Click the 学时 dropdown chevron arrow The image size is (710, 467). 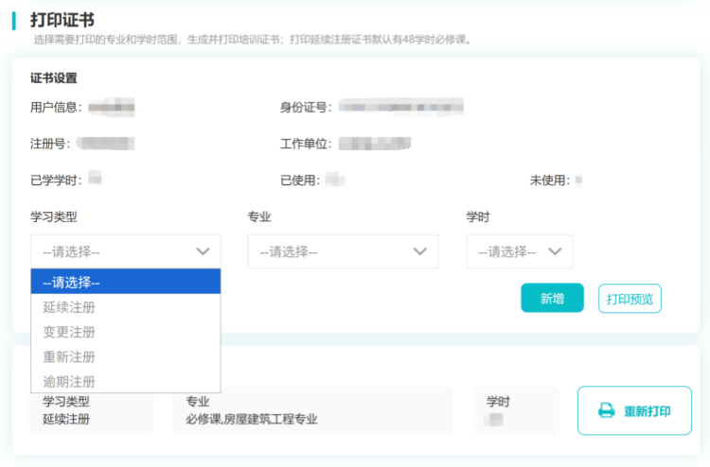coord(556,251)
